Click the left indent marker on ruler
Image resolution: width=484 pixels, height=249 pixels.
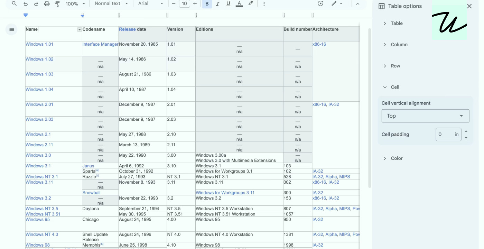tap(25, 16)
